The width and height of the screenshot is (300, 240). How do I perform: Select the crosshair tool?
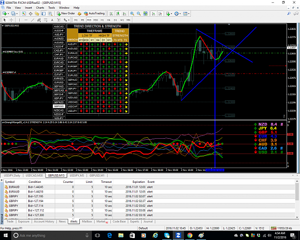click(x=12, y=20)
